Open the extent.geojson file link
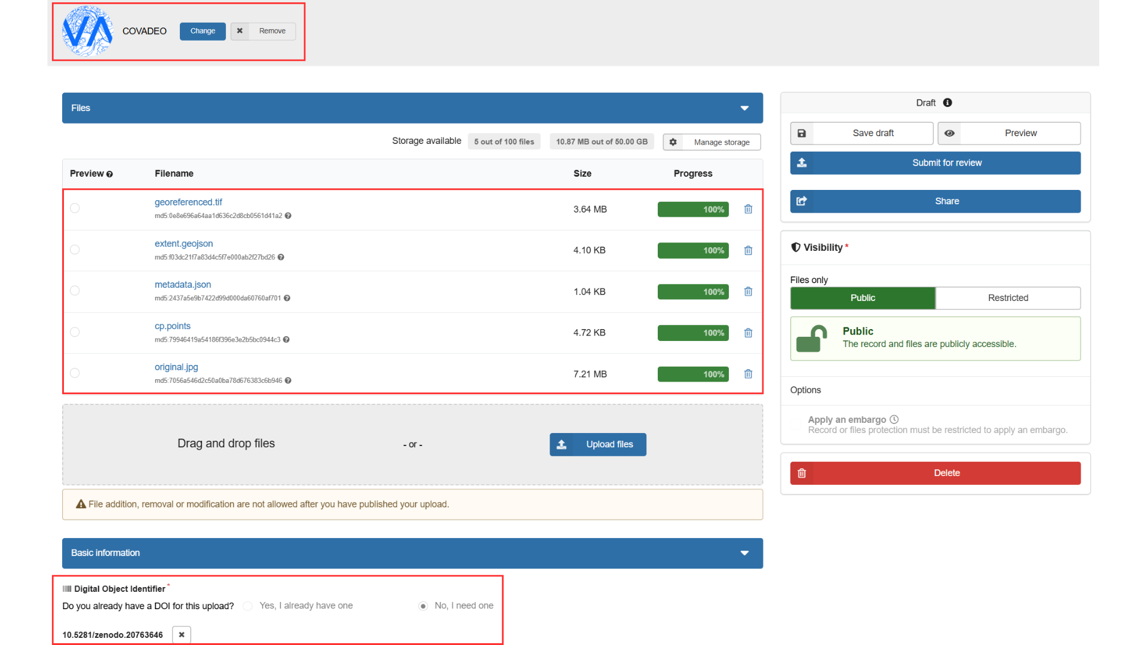 [x=183, y=243]
